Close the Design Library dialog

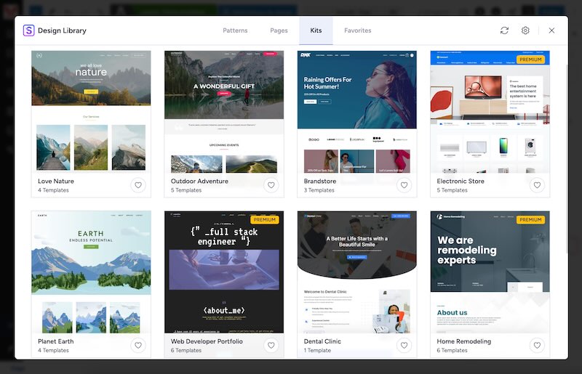coord(551,31)
